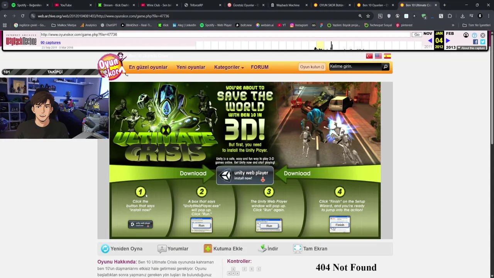Open Instagram bookmark

299,25
